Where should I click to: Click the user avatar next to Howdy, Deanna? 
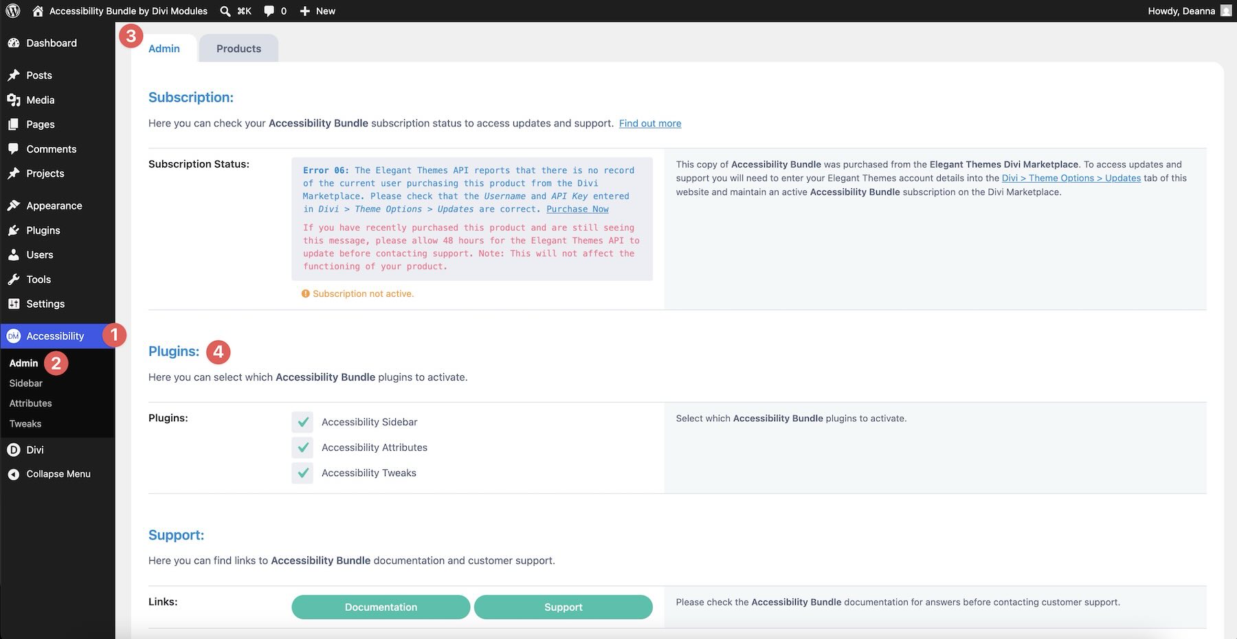point(1226,11)
